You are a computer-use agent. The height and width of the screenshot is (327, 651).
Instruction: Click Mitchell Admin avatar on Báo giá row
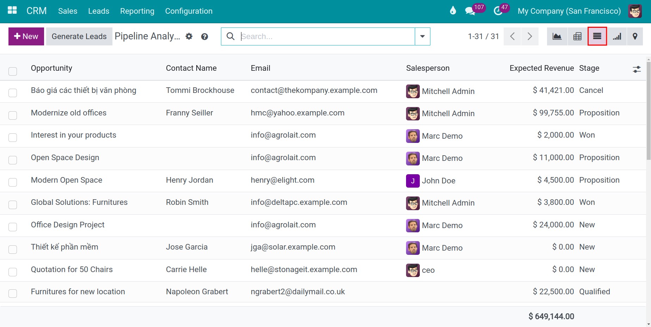pyautogui.click(x=413, y=91)
